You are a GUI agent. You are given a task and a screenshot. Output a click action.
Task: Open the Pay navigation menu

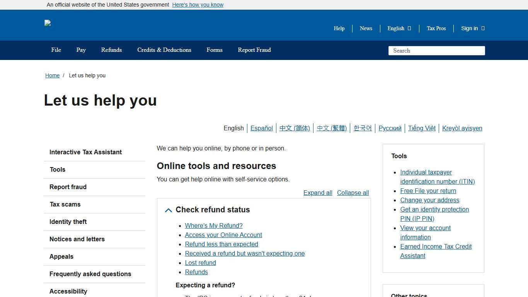[x=81, y=50]
